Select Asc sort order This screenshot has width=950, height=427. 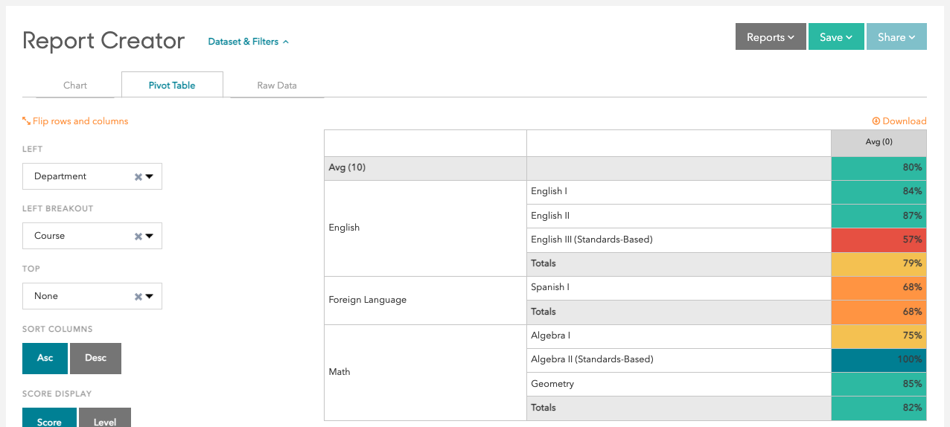[x=45, y=358]
